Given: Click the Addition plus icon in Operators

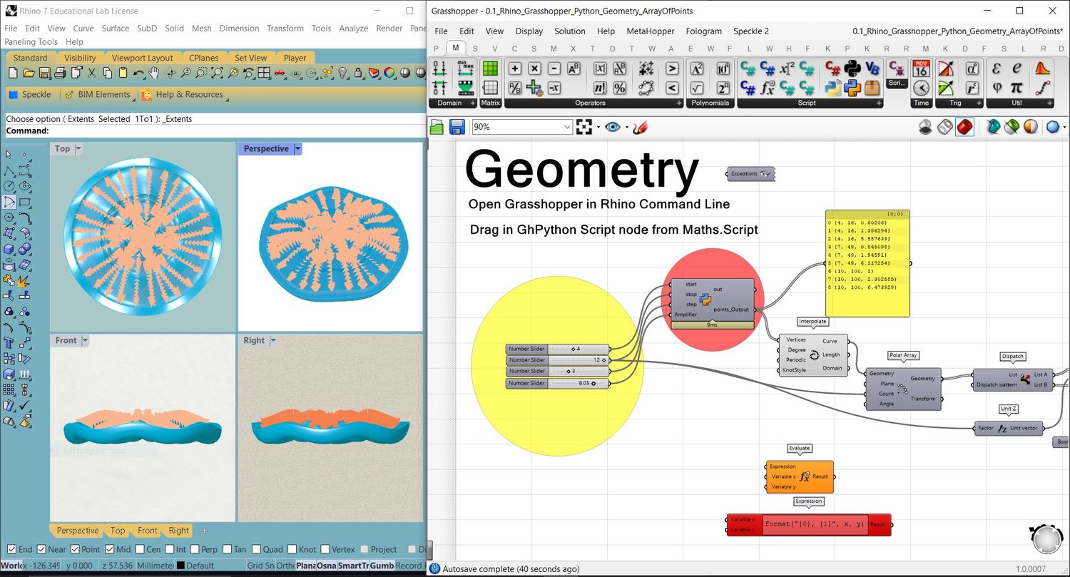Looking at the screenshot, I should pyautogui.click(x=514, y=68).
